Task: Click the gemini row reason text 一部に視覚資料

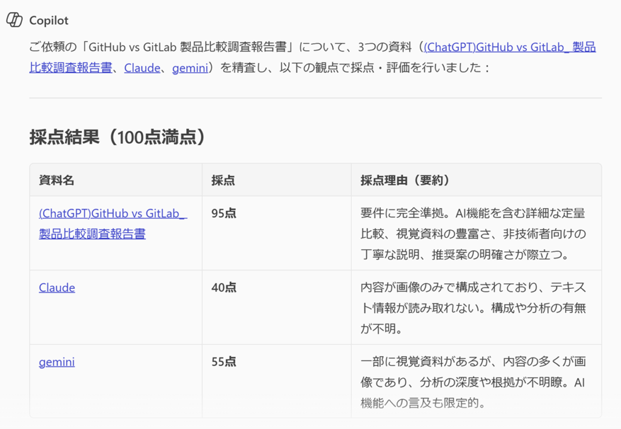Action: 473,382
